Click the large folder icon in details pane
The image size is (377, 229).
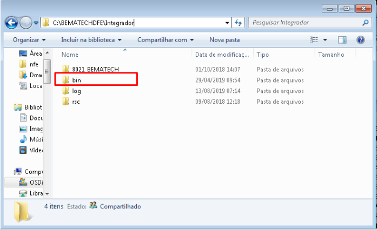tap(22, 212)
